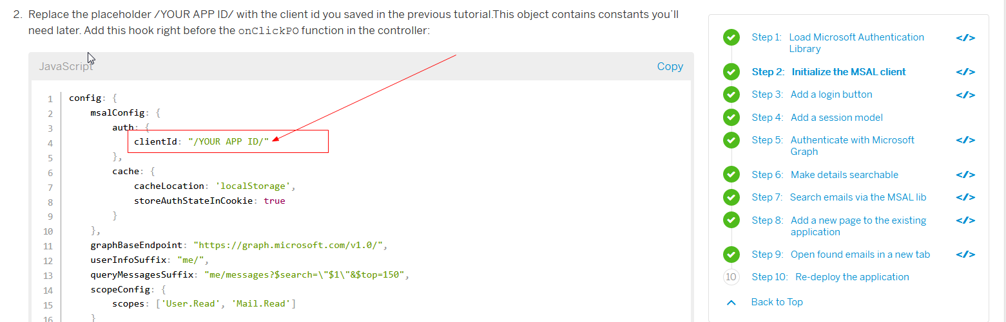Toggle the green checkmark for Step 9
The width and height of the screenshot is (1006, 322).
pyautogui.click(x=731, y=255)
